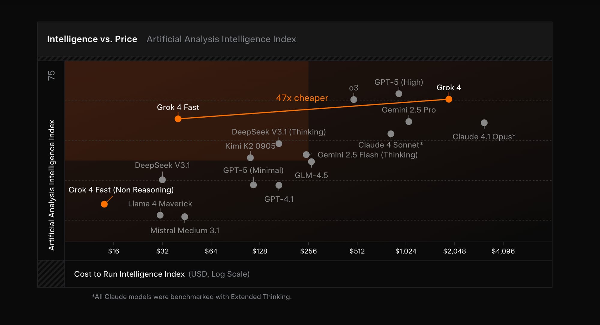Click the orange Grok 4 Fast data point

(x=178, y=119)
